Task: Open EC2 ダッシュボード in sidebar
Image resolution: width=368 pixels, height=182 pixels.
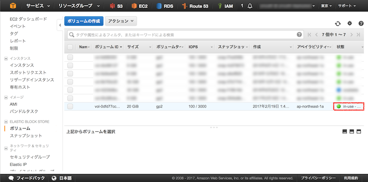Action: coord(29,19)
